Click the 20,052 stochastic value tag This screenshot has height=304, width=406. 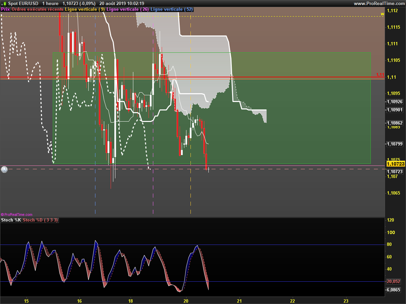pyautogui.click(x=393, y=282)
